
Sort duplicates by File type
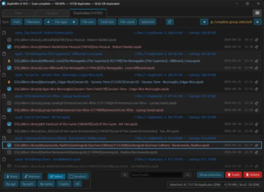(61, 22)
